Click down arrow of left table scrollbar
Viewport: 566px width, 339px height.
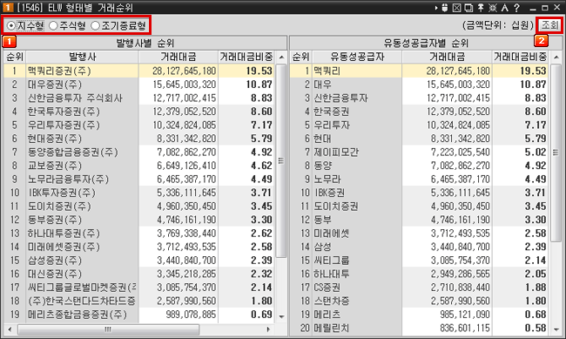[282, 316]
